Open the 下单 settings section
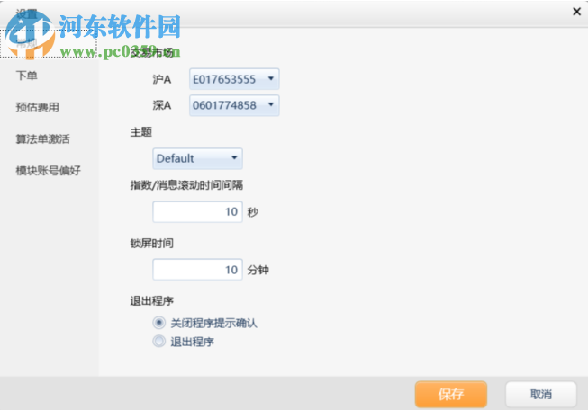 point(27,76)
